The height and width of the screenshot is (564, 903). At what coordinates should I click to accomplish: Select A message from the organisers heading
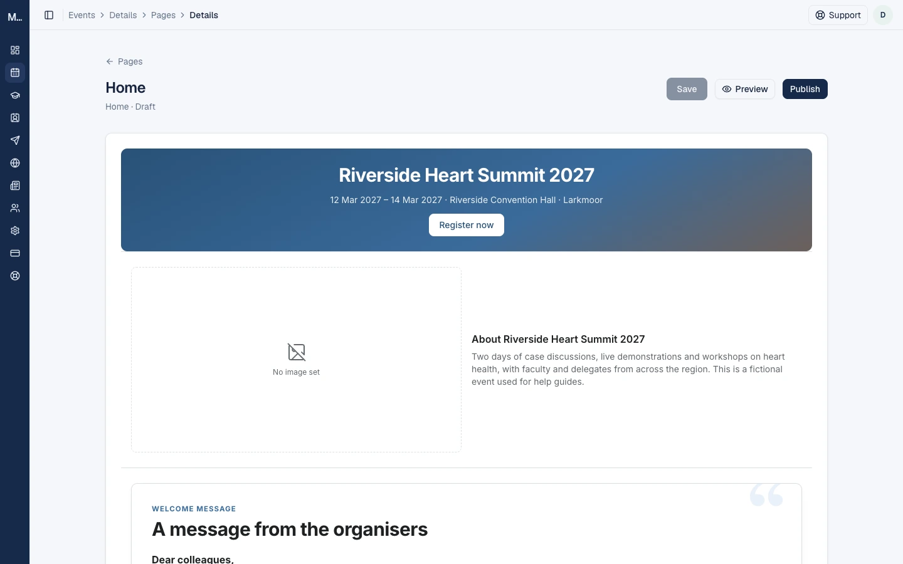290,530
